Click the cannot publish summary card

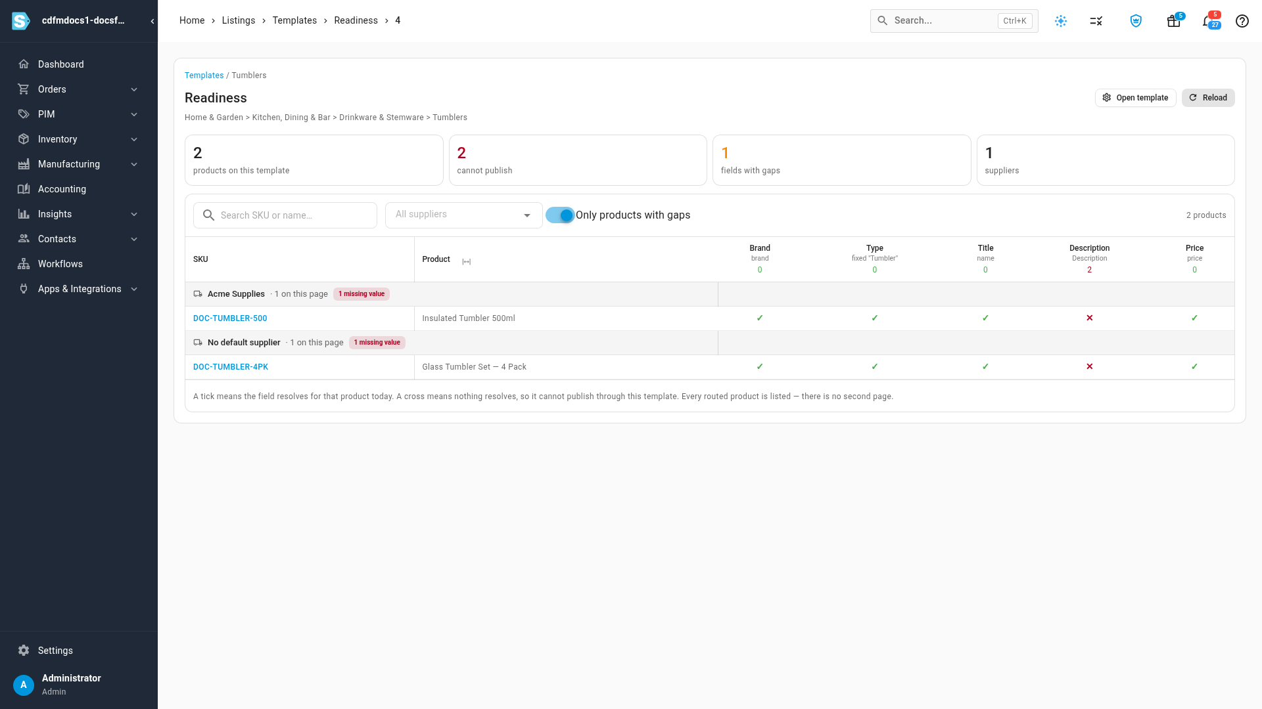(578, 160)
